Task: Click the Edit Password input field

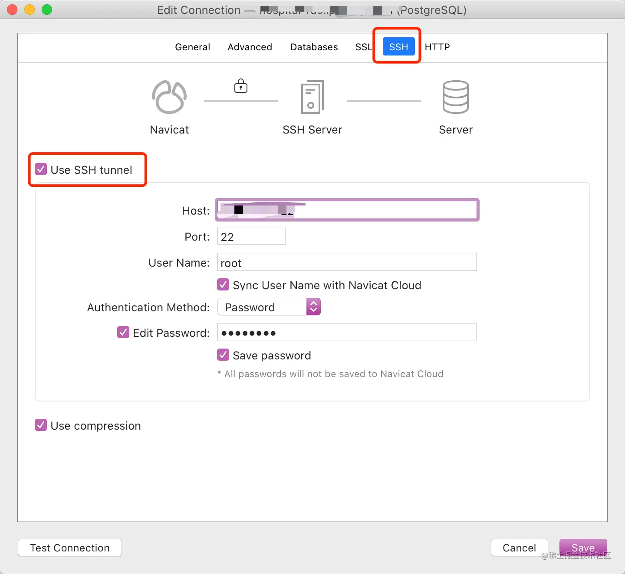Action: pos(347,333)
